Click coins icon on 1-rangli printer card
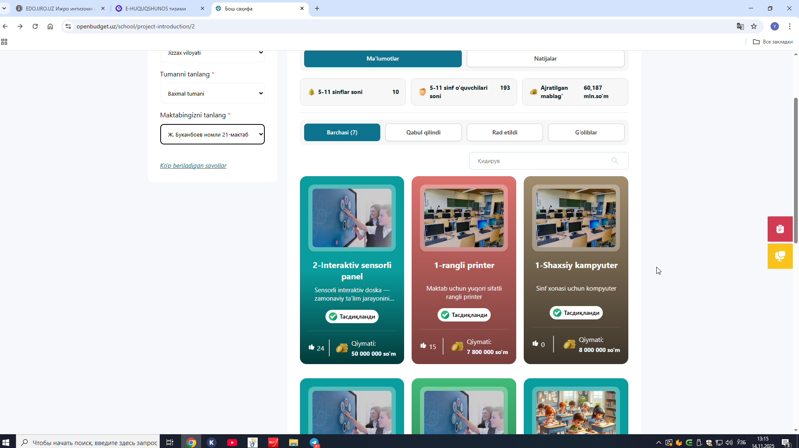The width and height of the screenshot is (799, 448). (x=457, y=346)
